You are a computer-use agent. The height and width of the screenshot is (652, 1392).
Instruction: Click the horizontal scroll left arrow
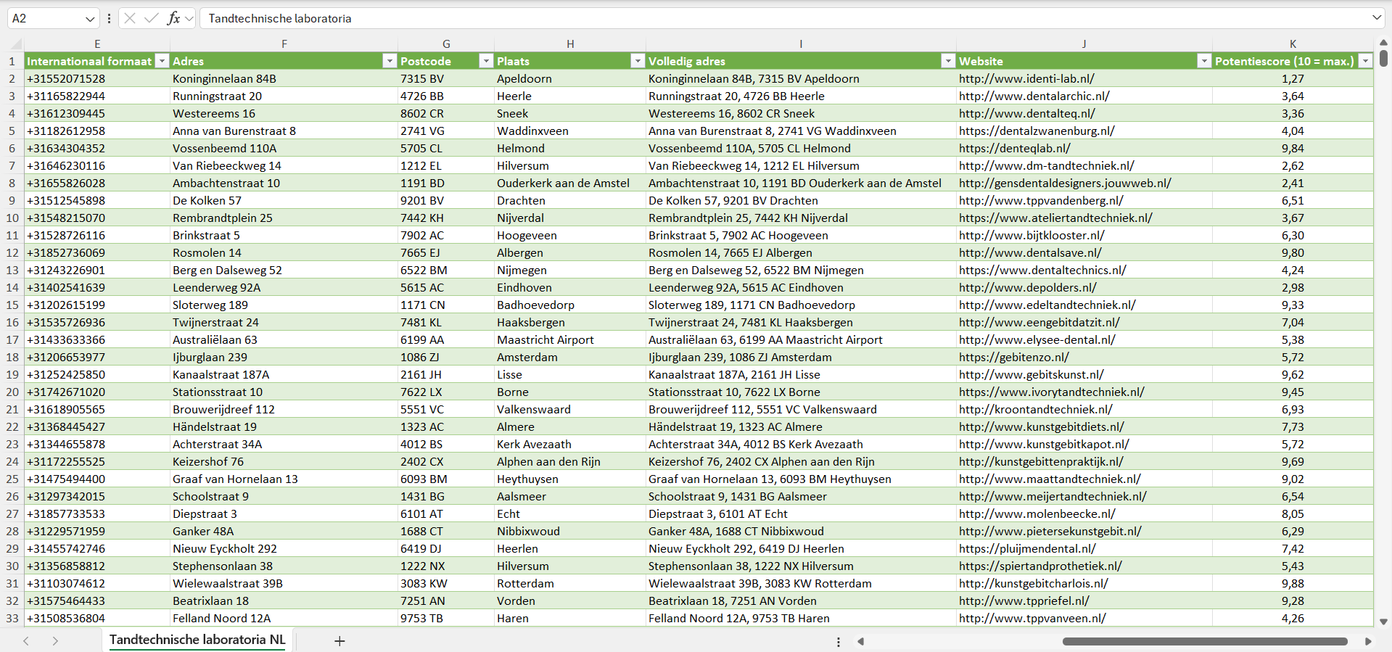click(x=861, y=641)
